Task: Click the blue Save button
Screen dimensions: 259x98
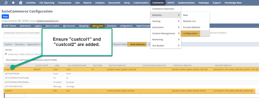Action: 5,16
